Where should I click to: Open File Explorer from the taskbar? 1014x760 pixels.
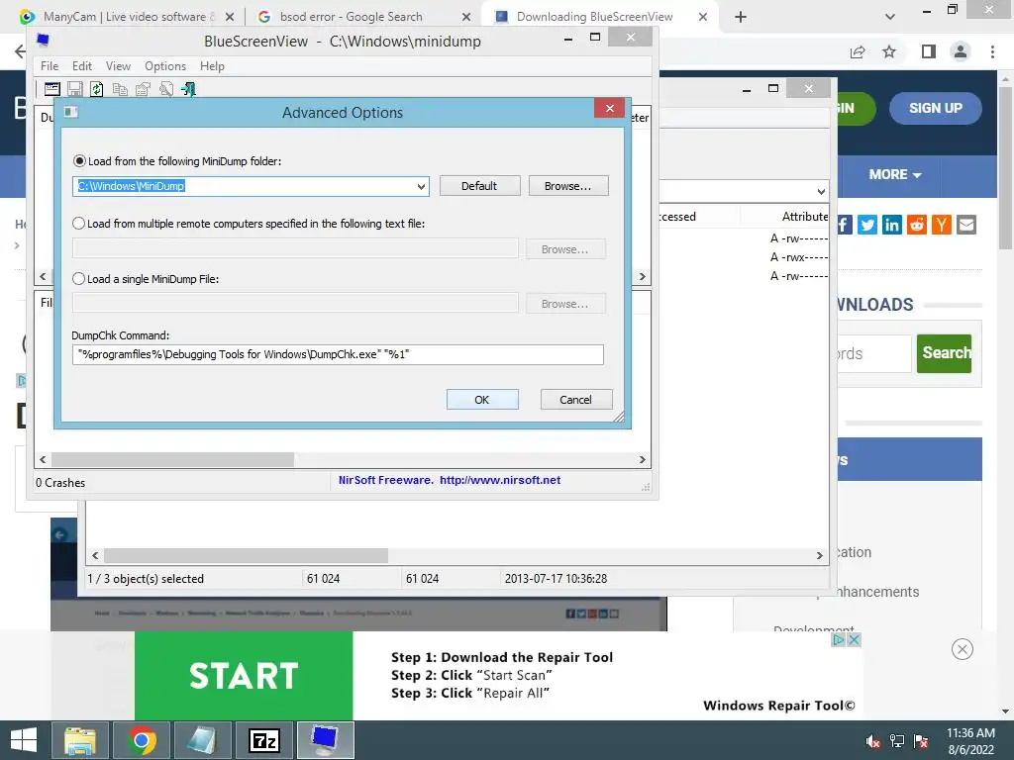tap(80, 740)
